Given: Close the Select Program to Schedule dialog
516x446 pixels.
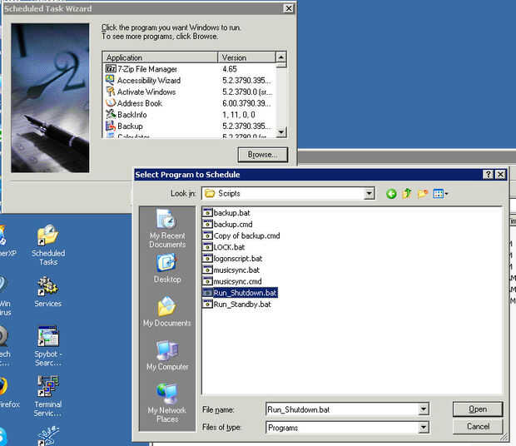Looking at the screenshot, I should point(500,174).
